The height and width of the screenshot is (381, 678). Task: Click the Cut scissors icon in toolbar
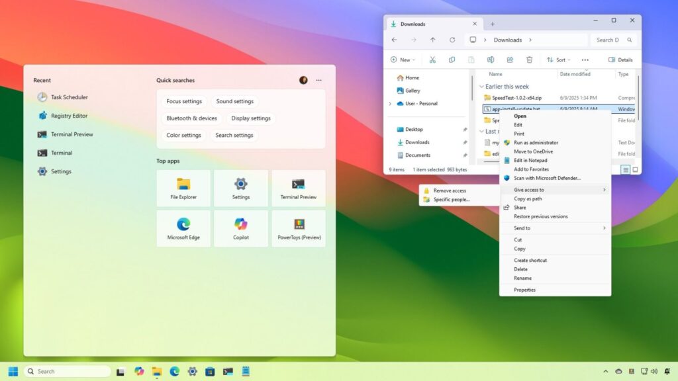[432, 60]
